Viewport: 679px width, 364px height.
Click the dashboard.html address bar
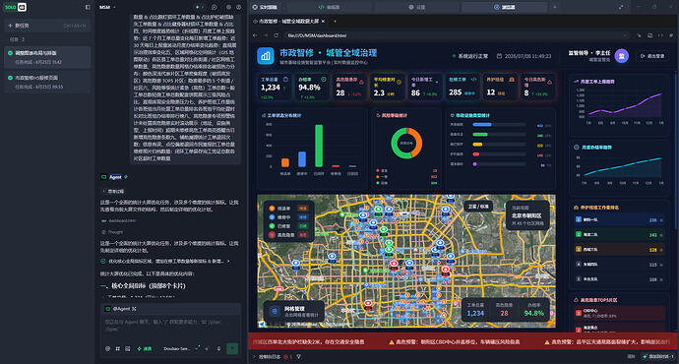pos(455,35)
